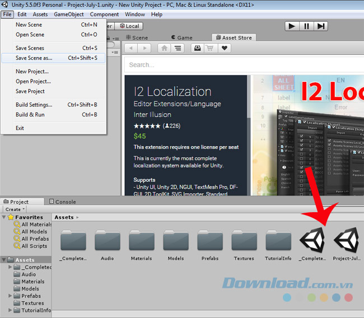Open the Asset Store categories list icon
Viewport: 364px width, 318px height.
[x=178, y=48]
